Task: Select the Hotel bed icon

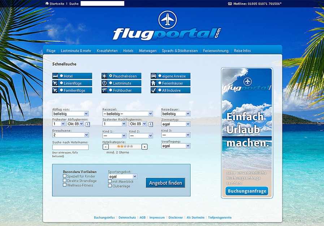Action: pyautogui.click(x=55, y=76)
